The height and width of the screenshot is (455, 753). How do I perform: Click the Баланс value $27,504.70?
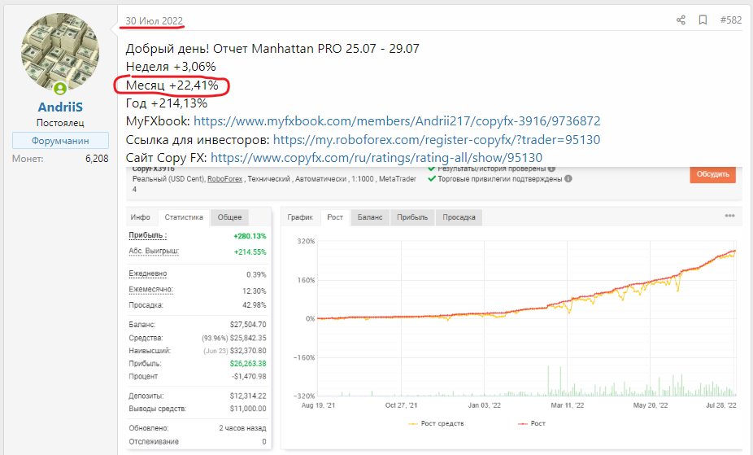pyautogui.click(x=248, y=325)
